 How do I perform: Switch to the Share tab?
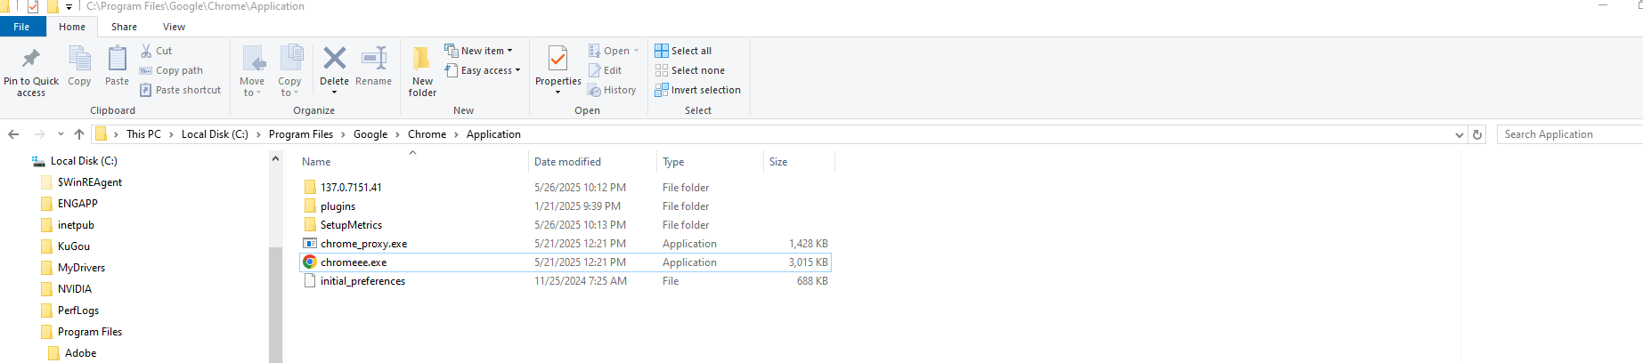124,27
